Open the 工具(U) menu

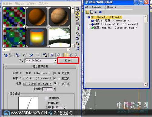tap(43, 4)
